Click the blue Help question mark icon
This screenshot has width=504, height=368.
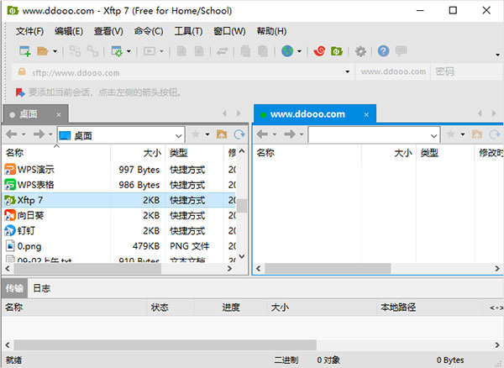pos(383,50)
